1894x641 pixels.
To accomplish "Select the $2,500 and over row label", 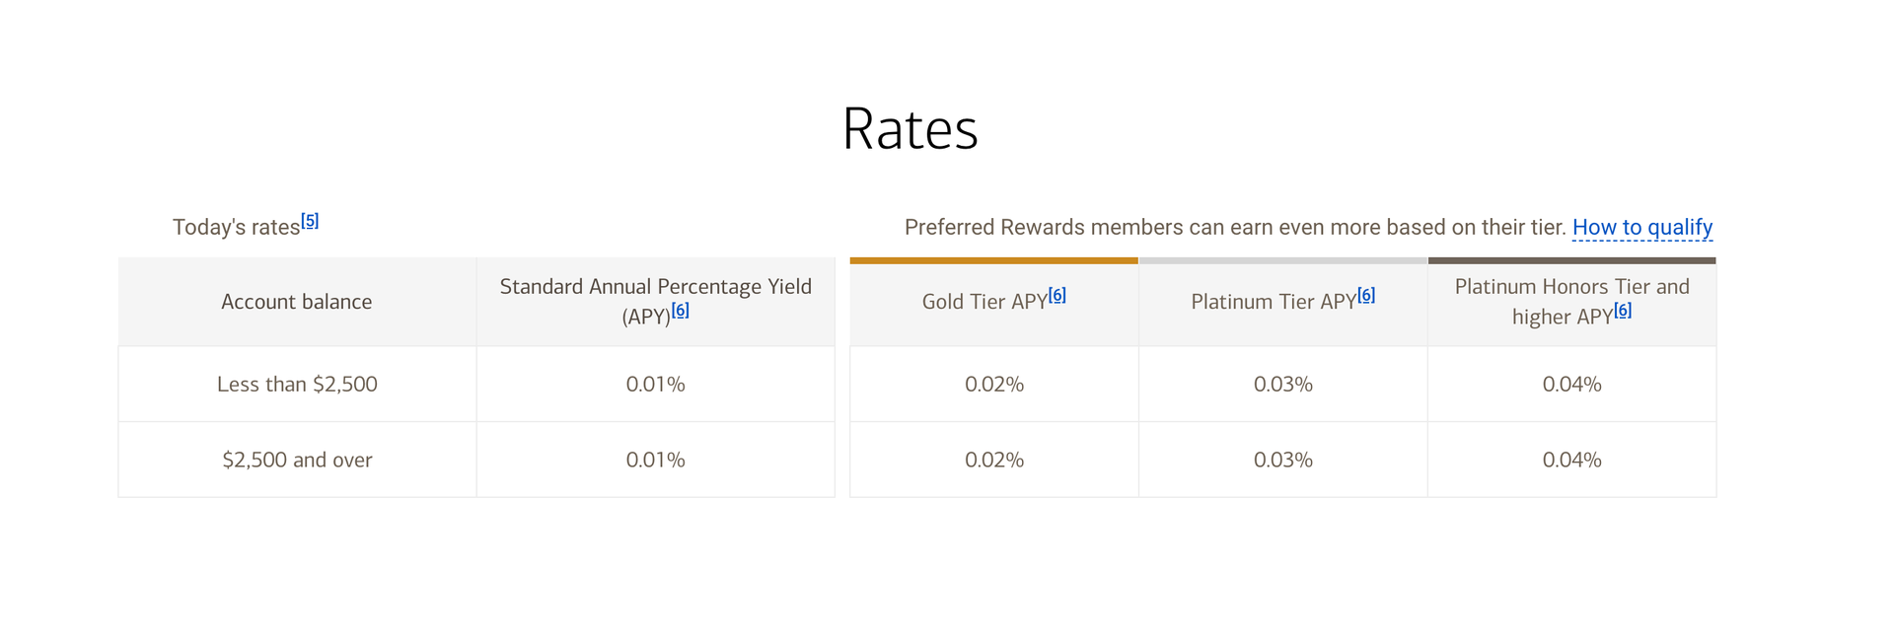I will click(296, 459).
